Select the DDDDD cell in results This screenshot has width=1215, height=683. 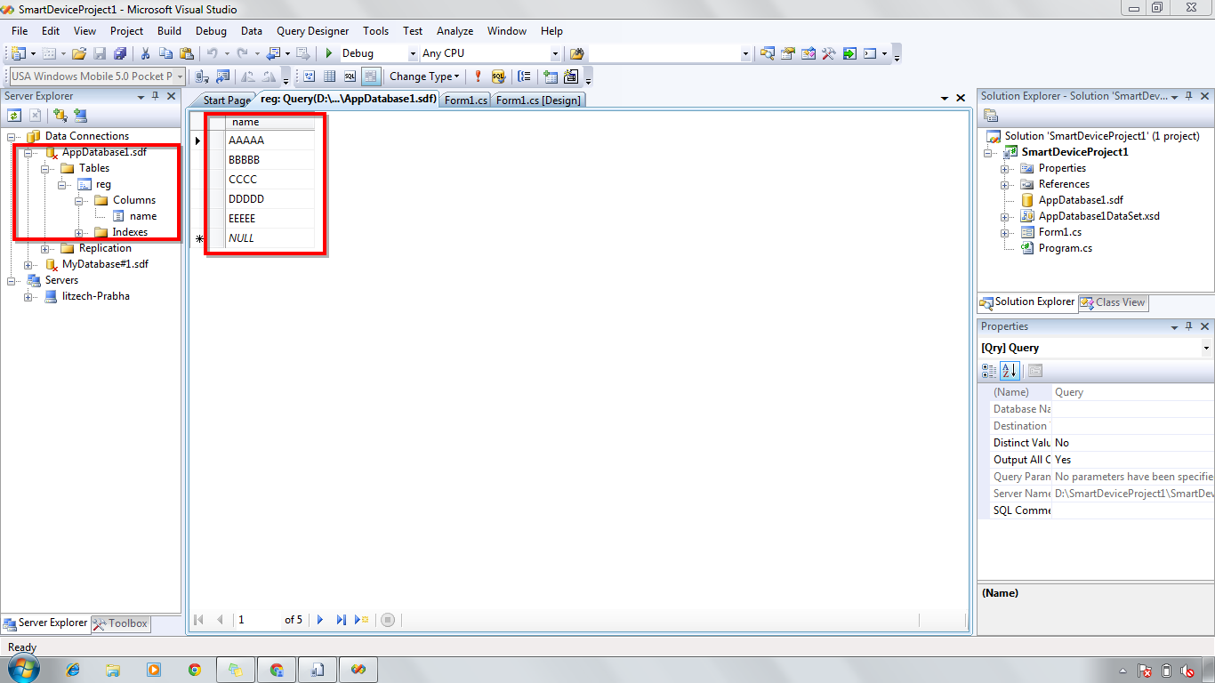[270, 199]
